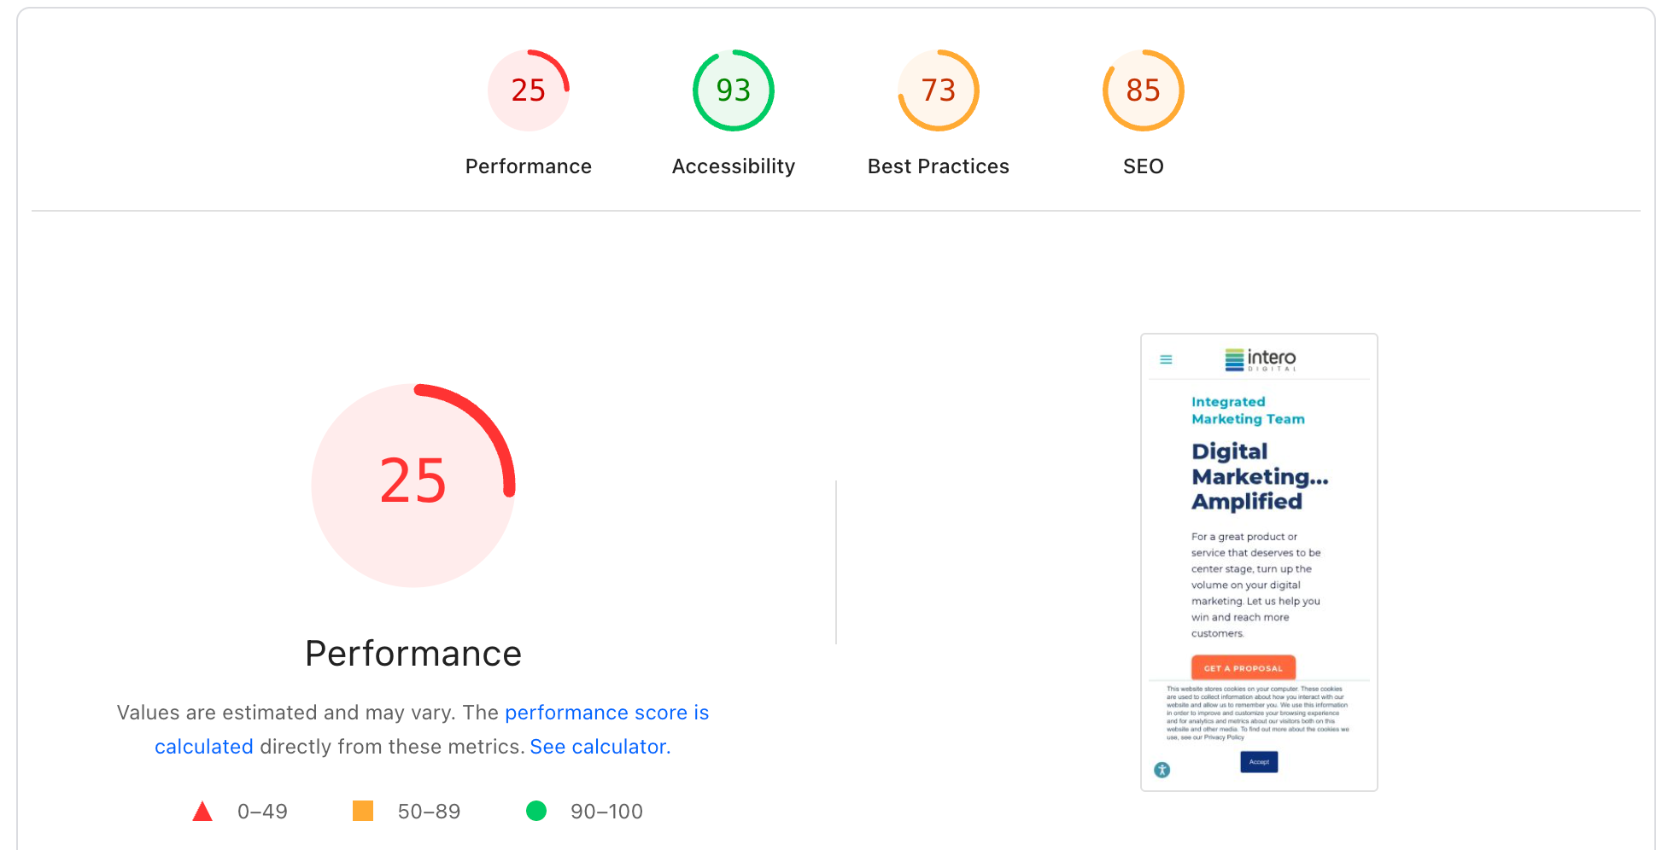
Task: Click the large Performance heading text
Action: 413,654
